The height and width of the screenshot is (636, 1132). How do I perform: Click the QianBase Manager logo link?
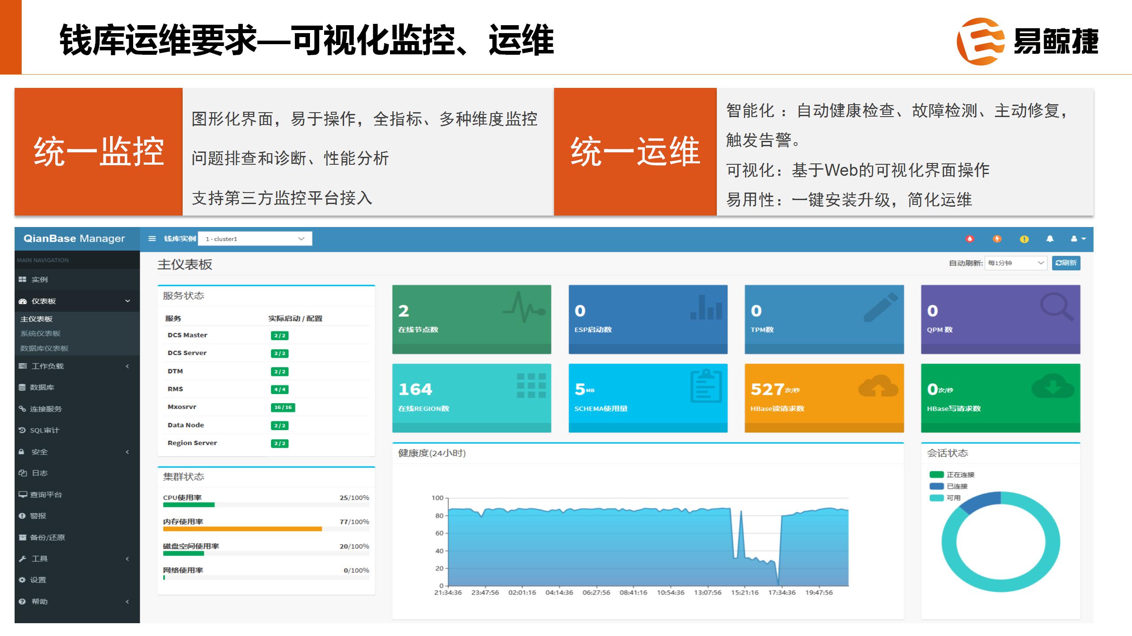tap(74, 239)
